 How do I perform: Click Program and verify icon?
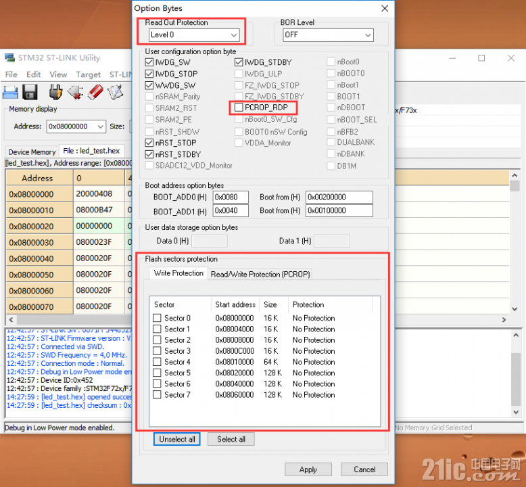[x=115, y=92]
